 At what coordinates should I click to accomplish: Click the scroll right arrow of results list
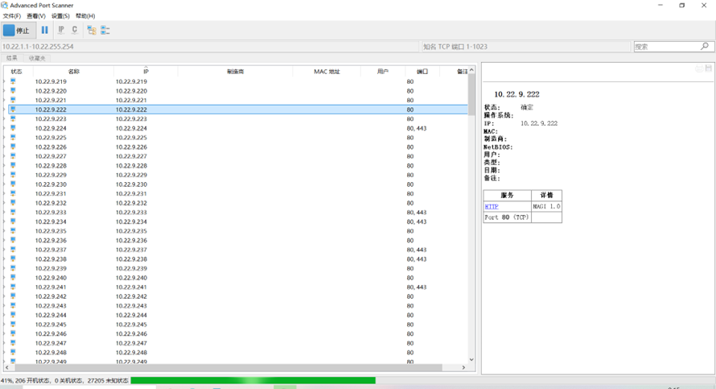463,367
